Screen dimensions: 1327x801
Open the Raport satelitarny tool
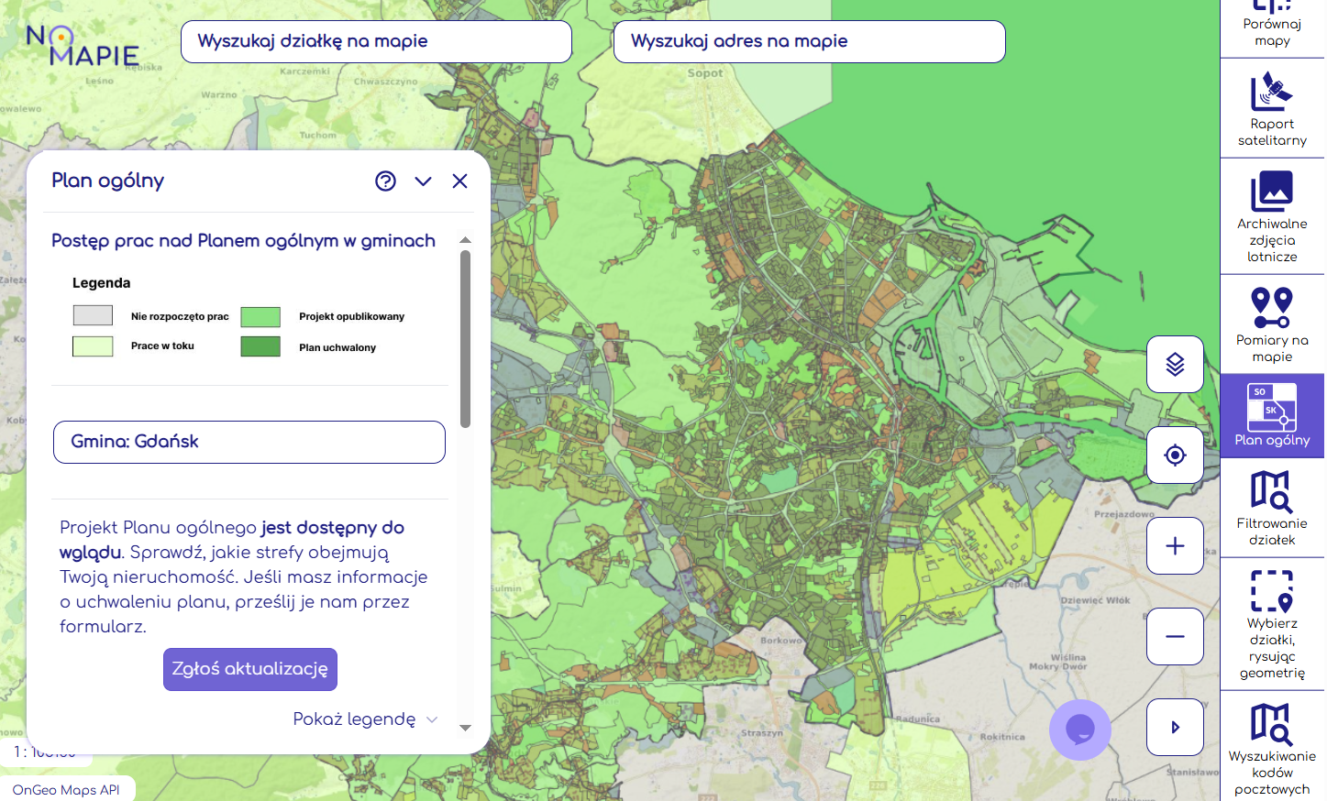(x=1271, y=109)
